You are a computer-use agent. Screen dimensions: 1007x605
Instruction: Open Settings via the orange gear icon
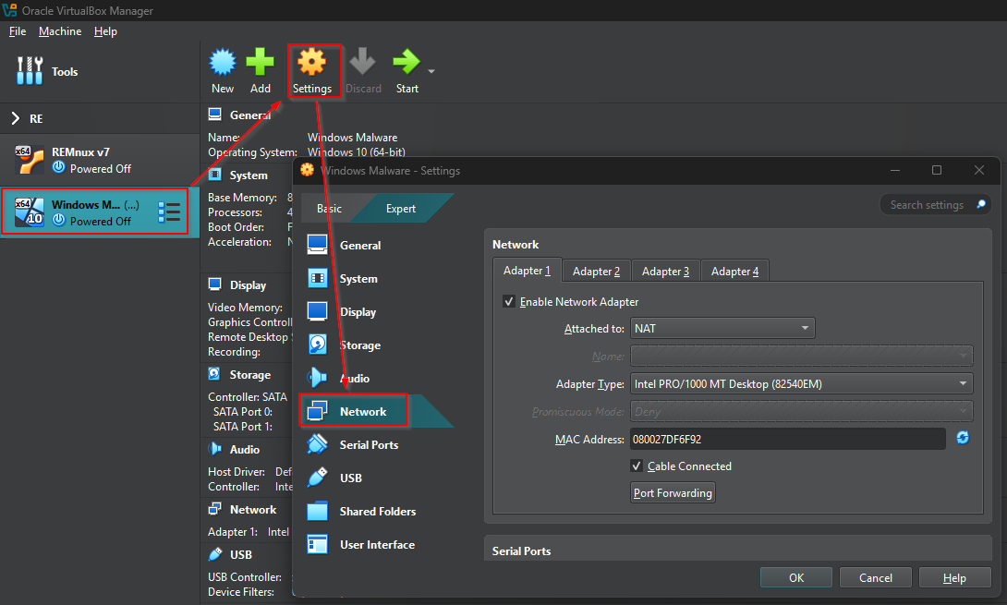[312, 62]
